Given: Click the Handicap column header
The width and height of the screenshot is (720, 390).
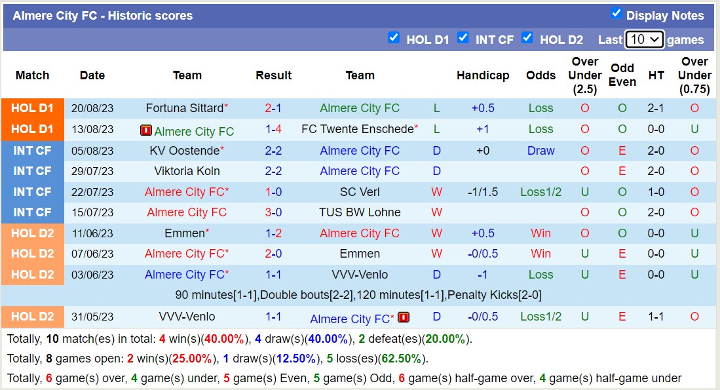Looking at the screenshot, I should 483,75.
